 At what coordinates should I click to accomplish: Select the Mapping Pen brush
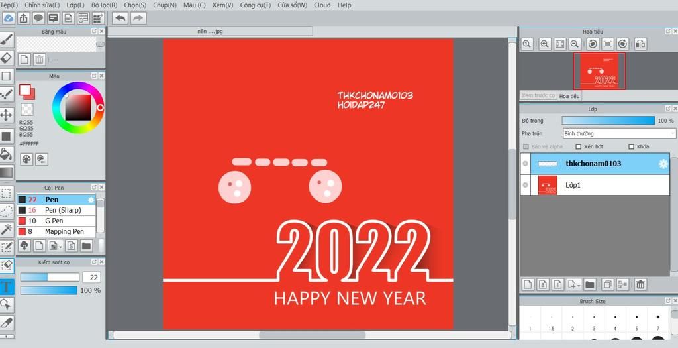coord(56,231)
